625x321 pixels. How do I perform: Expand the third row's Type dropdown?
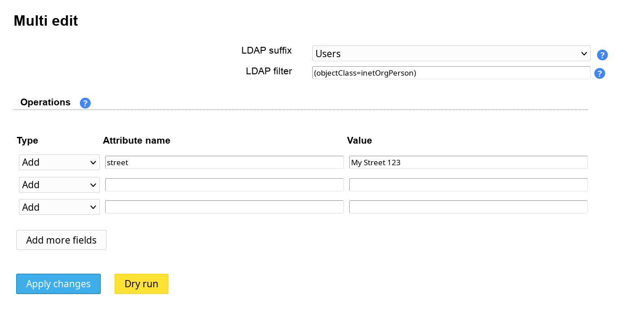(x=59, y=208)
